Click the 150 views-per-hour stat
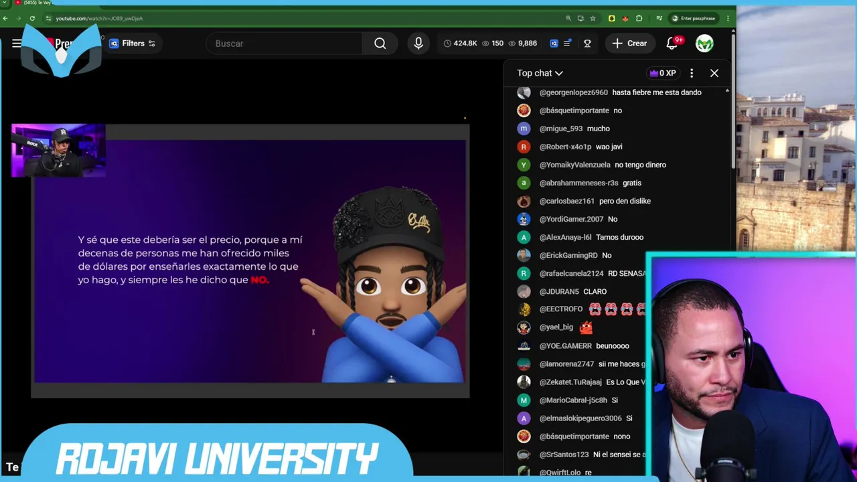Viewport: 857px width, 482px height. point(492,44)
